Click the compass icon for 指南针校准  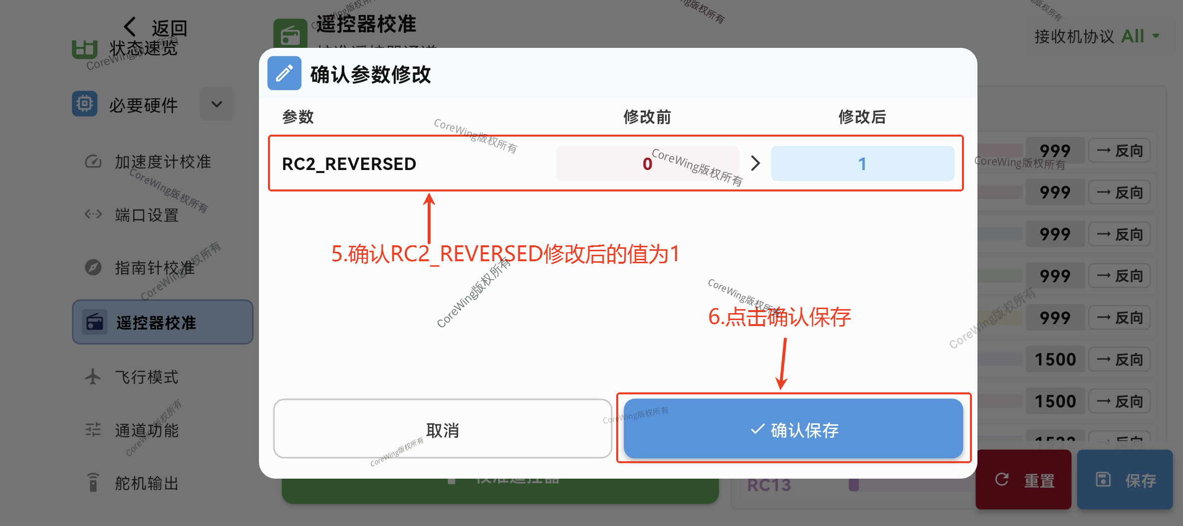(x=93, y=268)
